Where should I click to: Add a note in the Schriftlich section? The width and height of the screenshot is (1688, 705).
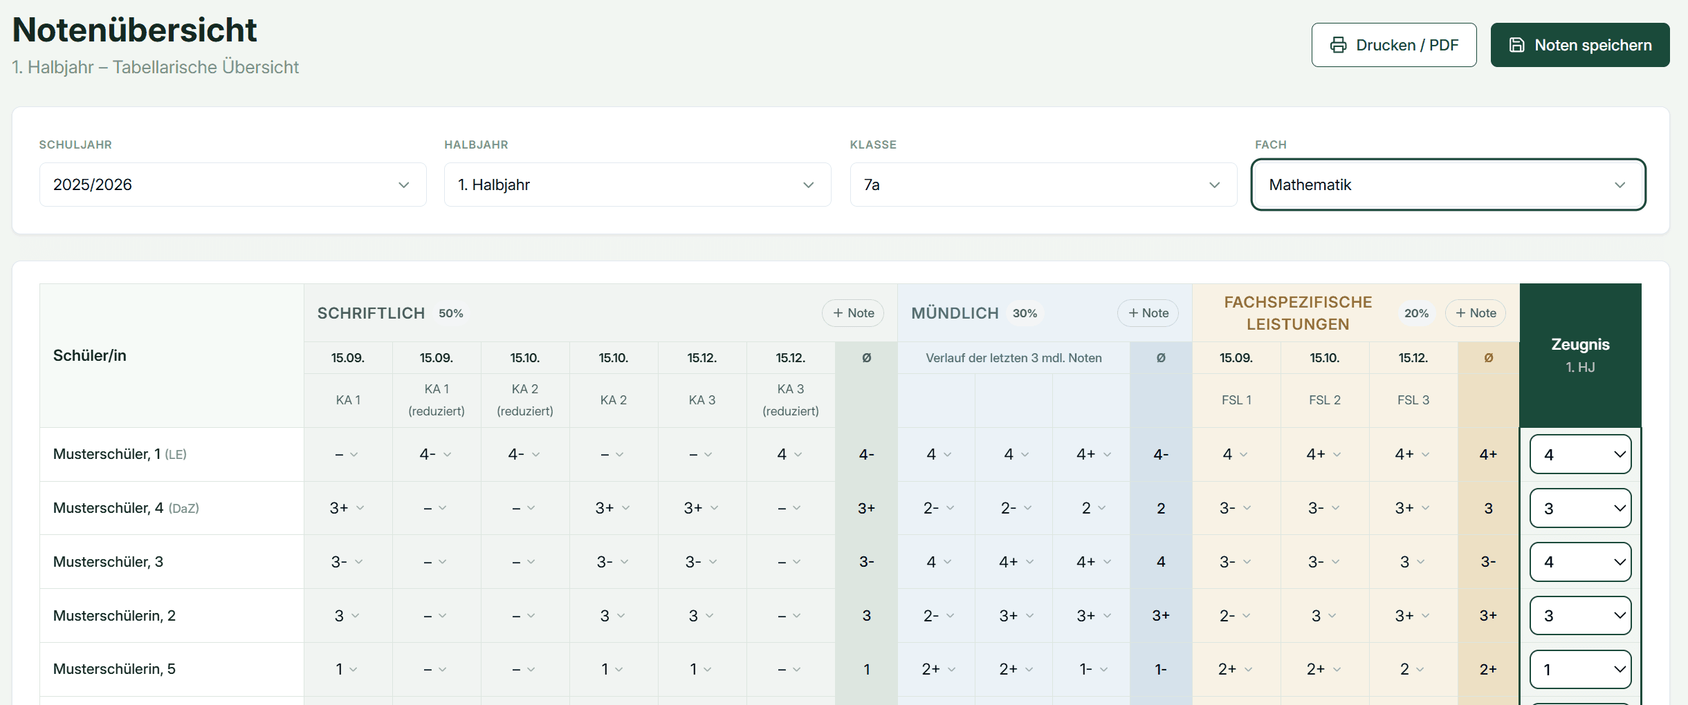[x=853, y=313]
